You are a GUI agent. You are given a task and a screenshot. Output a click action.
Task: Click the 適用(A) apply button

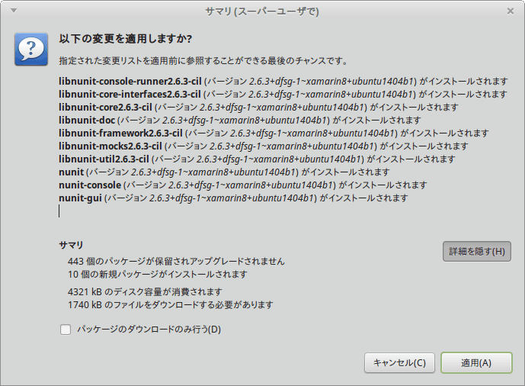(476, 362)
